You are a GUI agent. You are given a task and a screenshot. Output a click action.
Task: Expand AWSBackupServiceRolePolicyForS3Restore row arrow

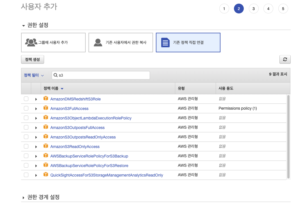(x=36, y=166)
